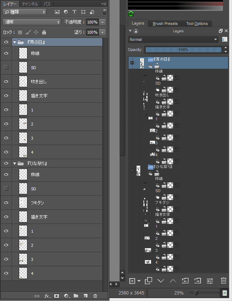Delete layer with Krita trash icon
232x301 pixels.
point(224,281)
